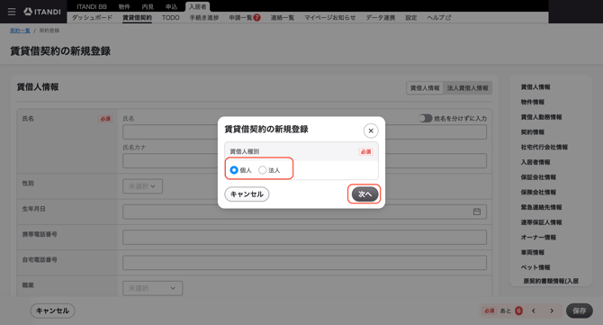Toggle 姓名を分けずに入力 switch
This screenshot has height=325, width=603.
(426, 118)
